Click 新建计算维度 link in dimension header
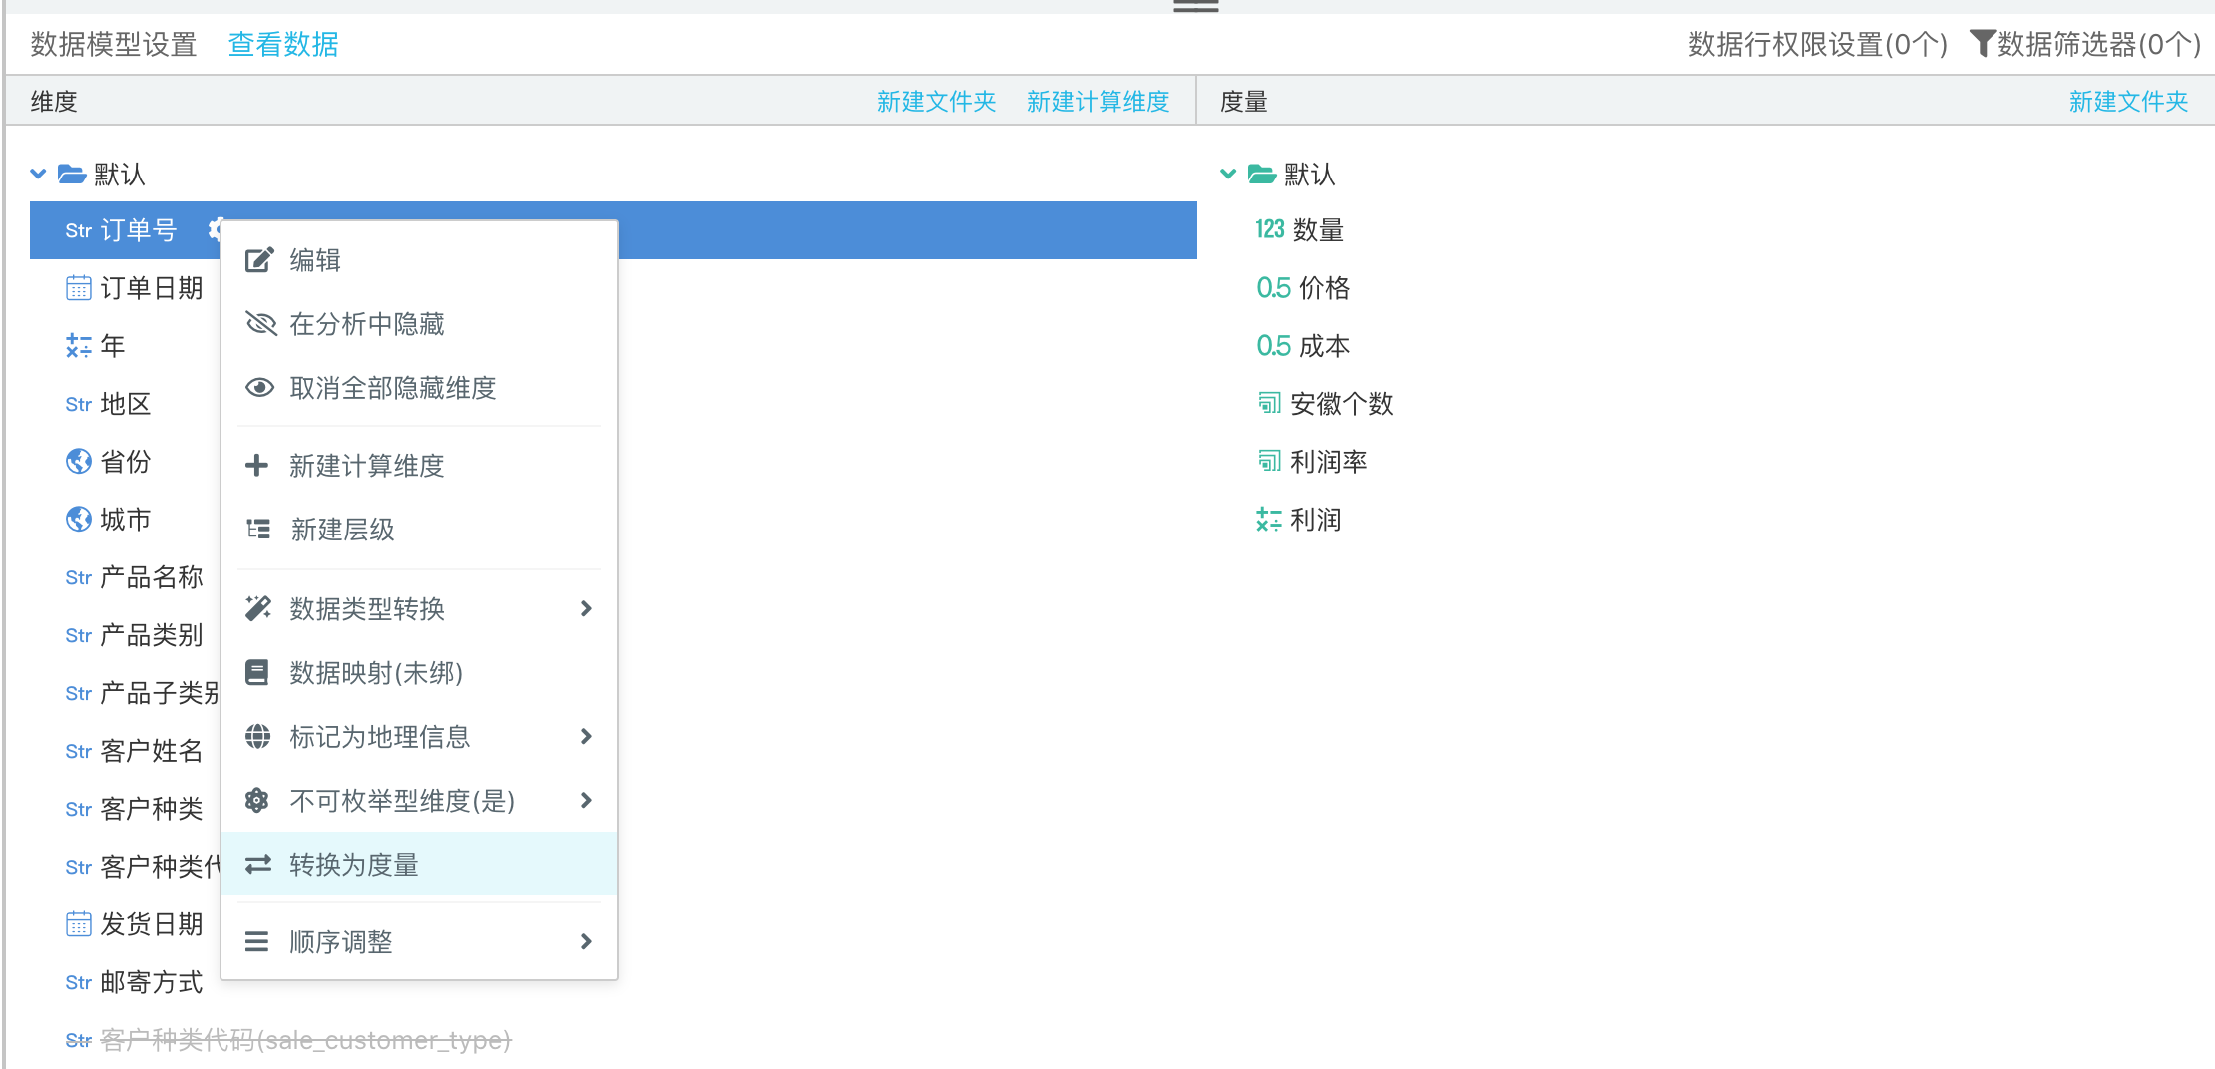This screenshot has height=1069, width=2215. [1098, 101]
